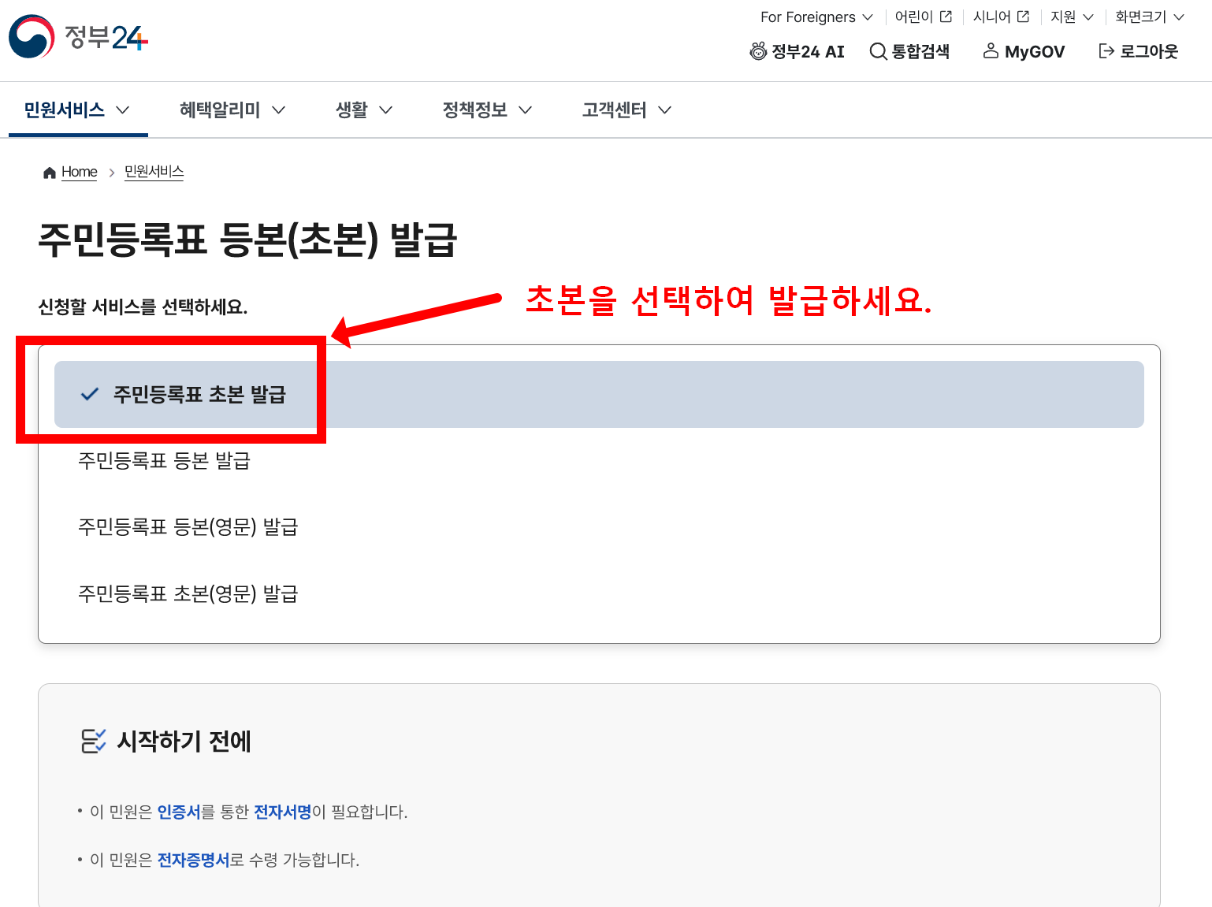Image resolution: width=1212 pixels, height=907 pixels.
Task: Open the 화면크기 dropdown
Action: [x=1147, y=16]
